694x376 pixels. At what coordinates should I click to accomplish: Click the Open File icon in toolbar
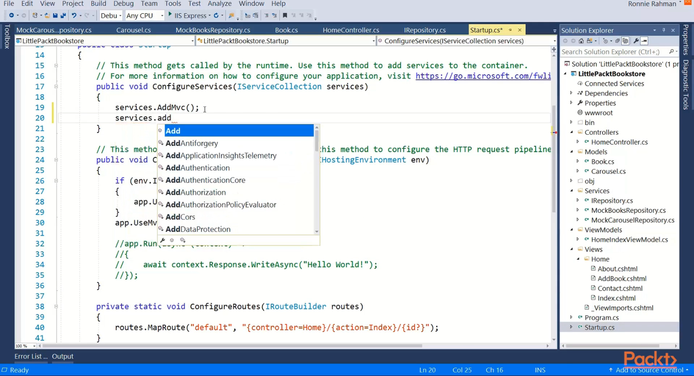click(x=47, y=15)
